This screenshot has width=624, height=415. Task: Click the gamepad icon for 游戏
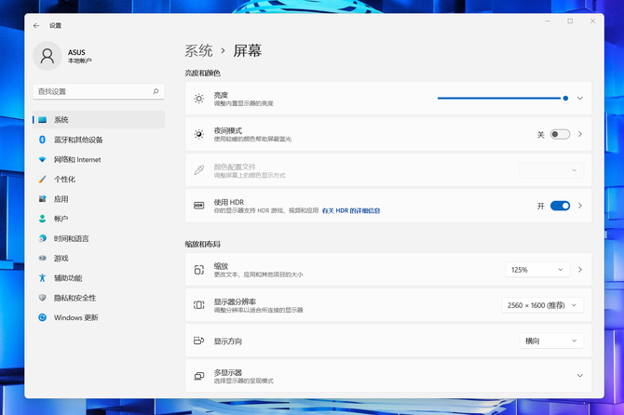coord(42,258)
